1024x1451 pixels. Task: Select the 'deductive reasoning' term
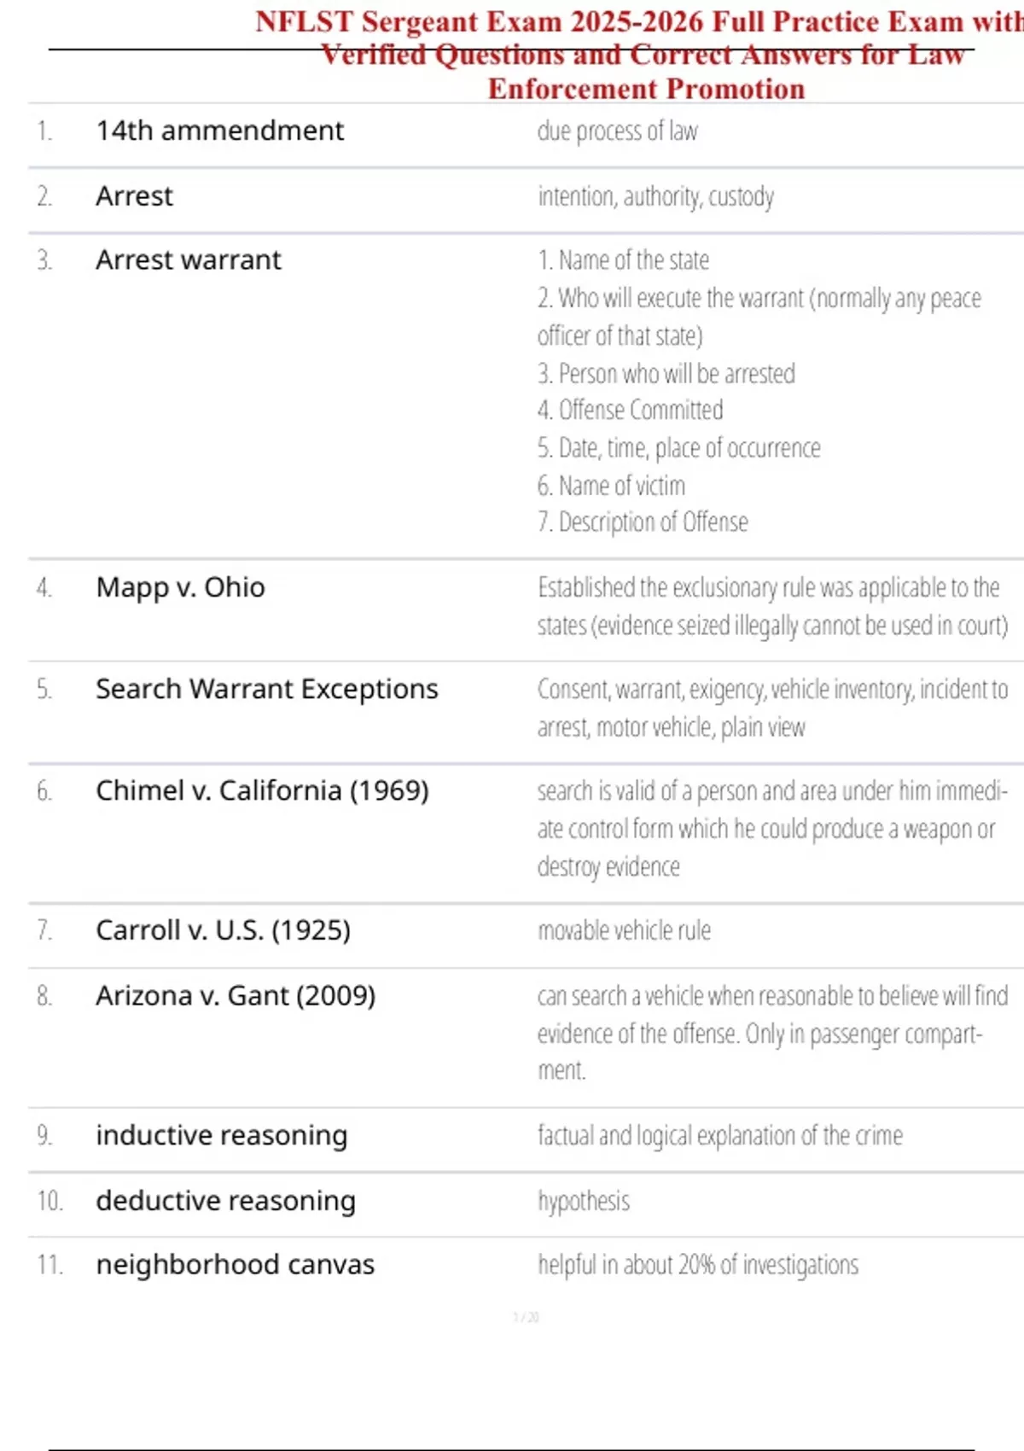225,1201
